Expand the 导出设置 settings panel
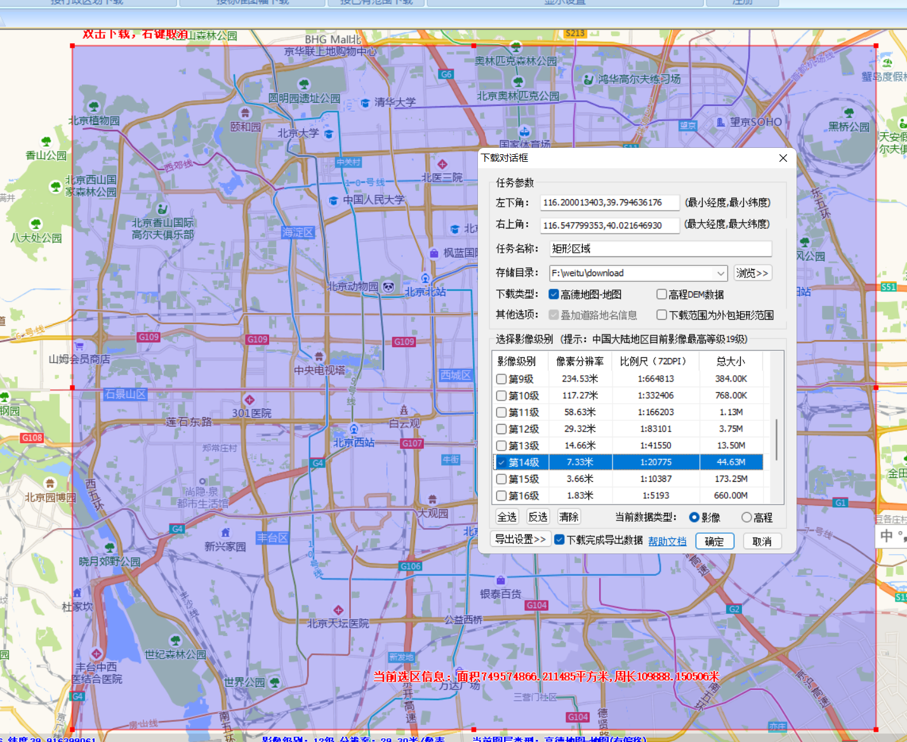The height and width of the screenshot is (742, 907). point(520,539)
